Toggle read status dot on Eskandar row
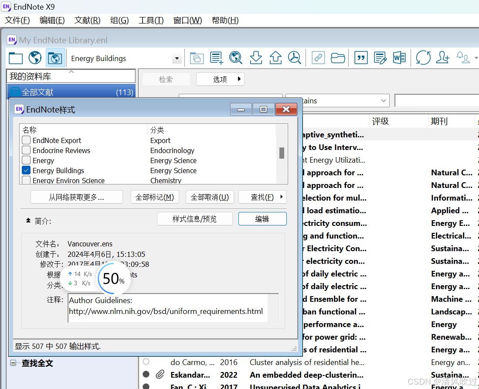 coord(146,374)
